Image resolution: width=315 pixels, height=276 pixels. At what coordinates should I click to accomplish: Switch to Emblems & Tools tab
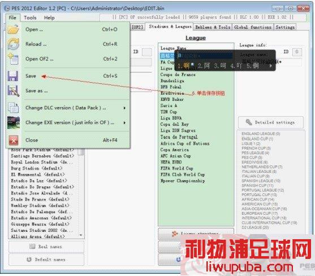pos(213,27)
